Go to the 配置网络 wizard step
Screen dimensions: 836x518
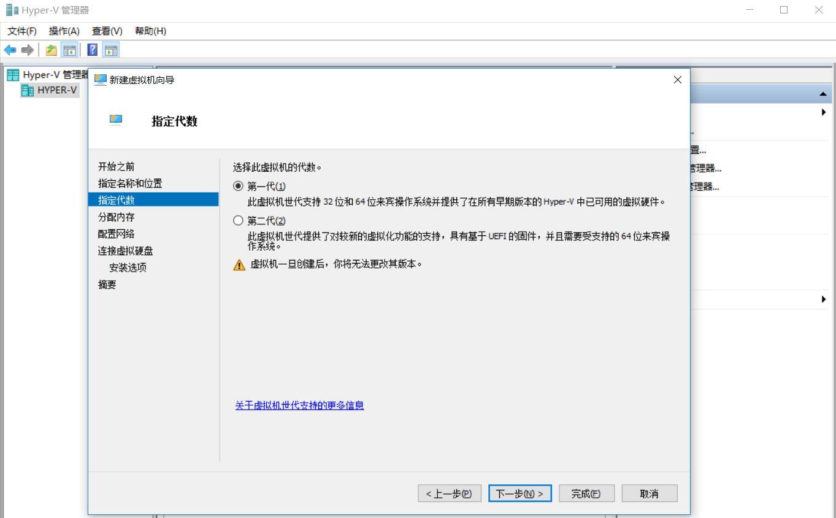[x=117, y=234]
